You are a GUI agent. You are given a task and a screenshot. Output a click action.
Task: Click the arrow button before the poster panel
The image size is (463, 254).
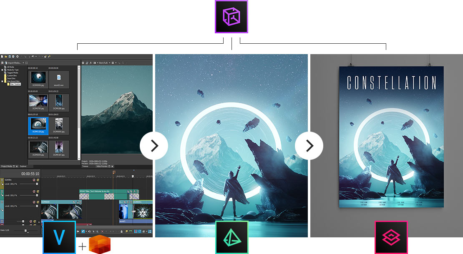309,145
